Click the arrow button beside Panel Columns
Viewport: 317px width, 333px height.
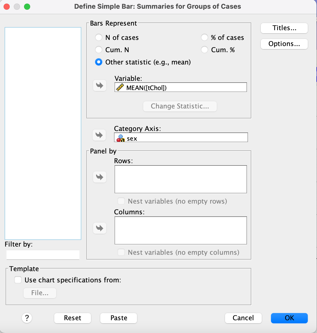pyautogui.click(x=100, y=228)
